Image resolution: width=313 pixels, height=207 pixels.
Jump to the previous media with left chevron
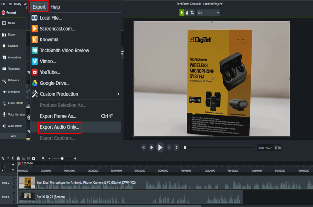point(169,148)
